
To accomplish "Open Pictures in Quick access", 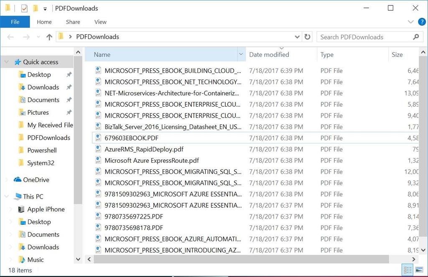I will tap(38, 113).
